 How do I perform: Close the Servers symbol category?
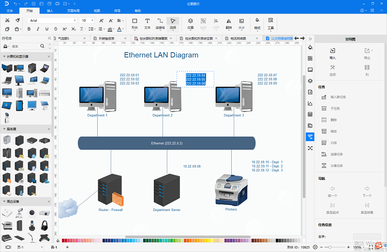(49, 129)
